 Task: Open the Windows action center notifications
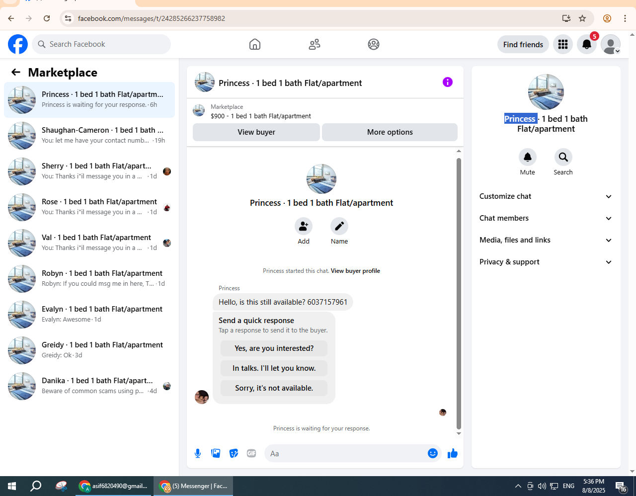(x=621, y=486)
